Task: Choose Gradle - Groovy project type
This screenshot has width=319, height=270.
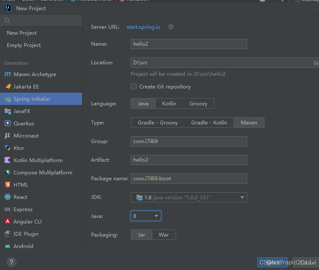Action: point(158,123)
